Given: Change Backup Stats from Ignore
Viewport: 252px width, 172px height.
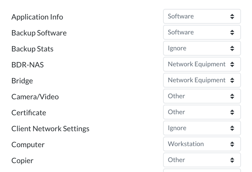Looking at the screenshot, I should coord(202,48).
